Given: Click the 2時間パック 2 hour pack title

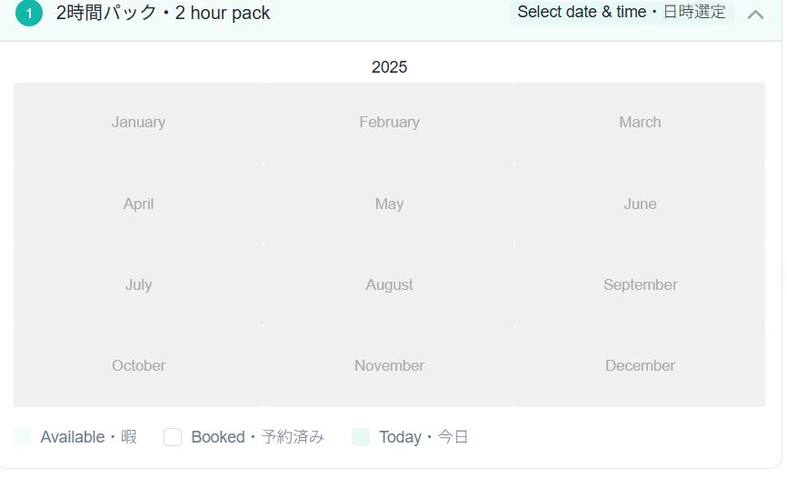Looking at the screenshot, I should pyautogui.click(x=163, y=14).
